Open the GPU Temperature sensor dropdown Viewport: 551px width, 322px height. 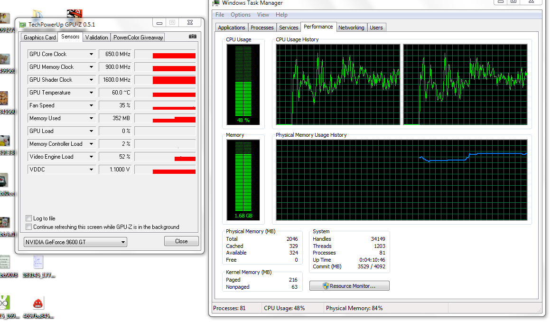click(92, 93)
